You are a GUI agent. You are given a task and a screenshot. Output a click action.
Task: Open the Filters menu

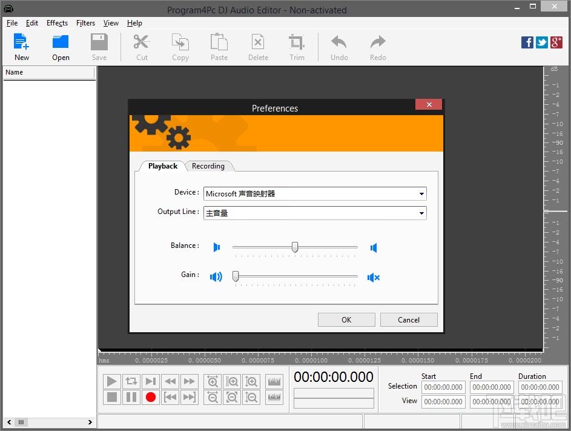[x=85, y=23]
